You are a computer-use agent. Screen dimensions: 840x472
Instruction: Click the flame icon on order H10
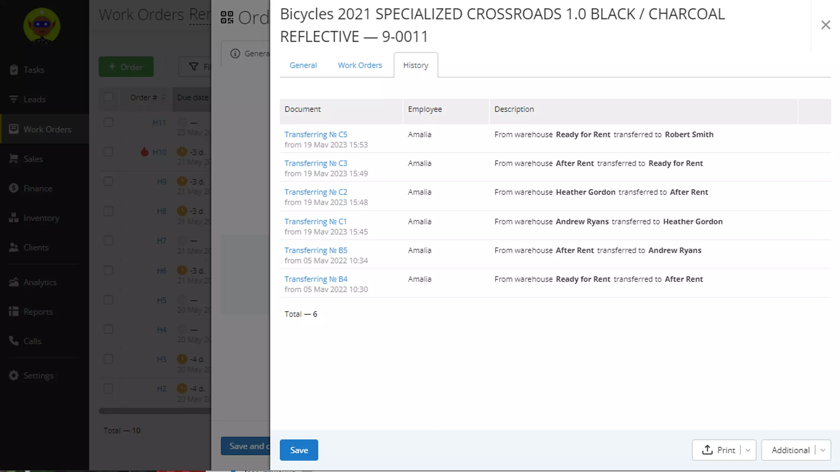144,152
